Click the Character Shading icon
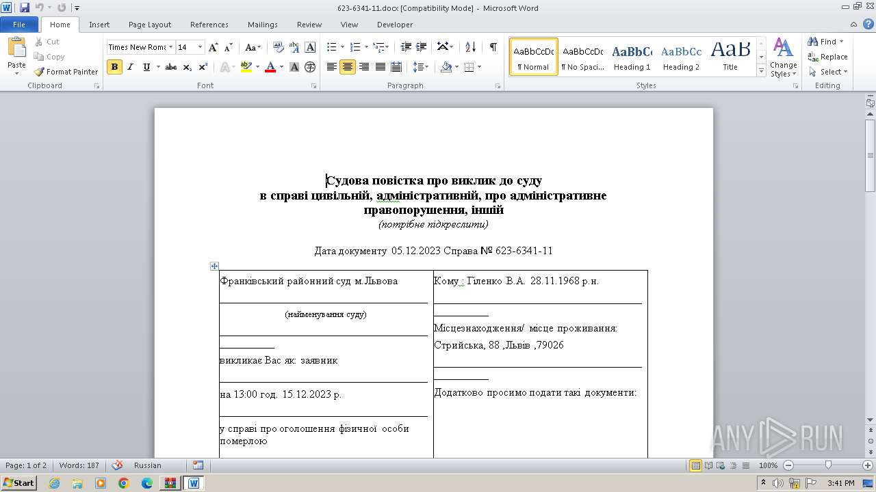The height and width of the screenshot is (492, 876). (x=294, y=67)
